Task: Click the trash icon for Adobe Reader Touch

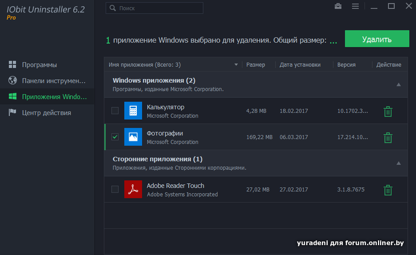Action: 387,190
